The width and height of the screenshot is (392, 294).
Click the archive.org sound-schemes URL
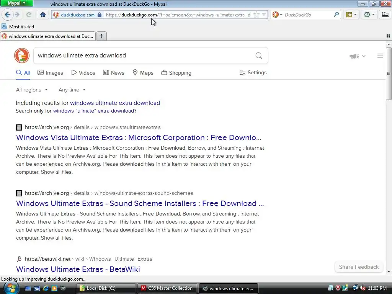coord(109,193)
